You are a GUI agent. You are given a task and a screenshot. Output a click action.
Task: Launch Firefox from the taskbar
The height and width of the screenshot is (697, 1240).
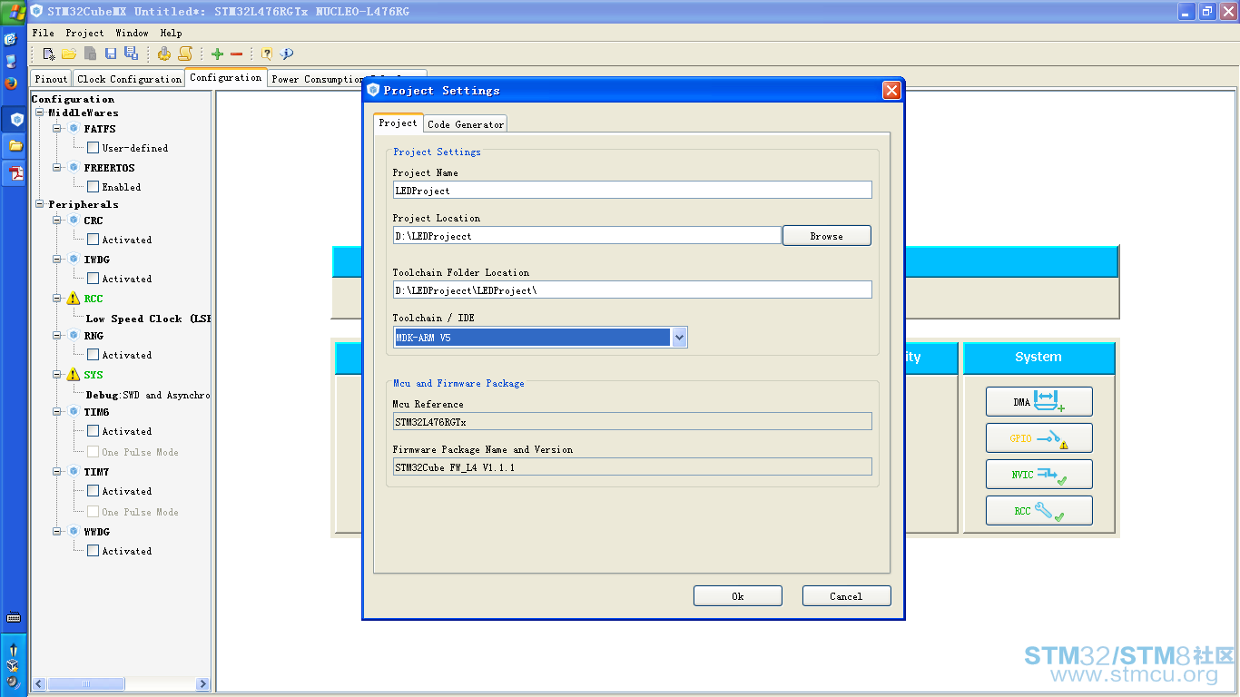coord(11,83)
